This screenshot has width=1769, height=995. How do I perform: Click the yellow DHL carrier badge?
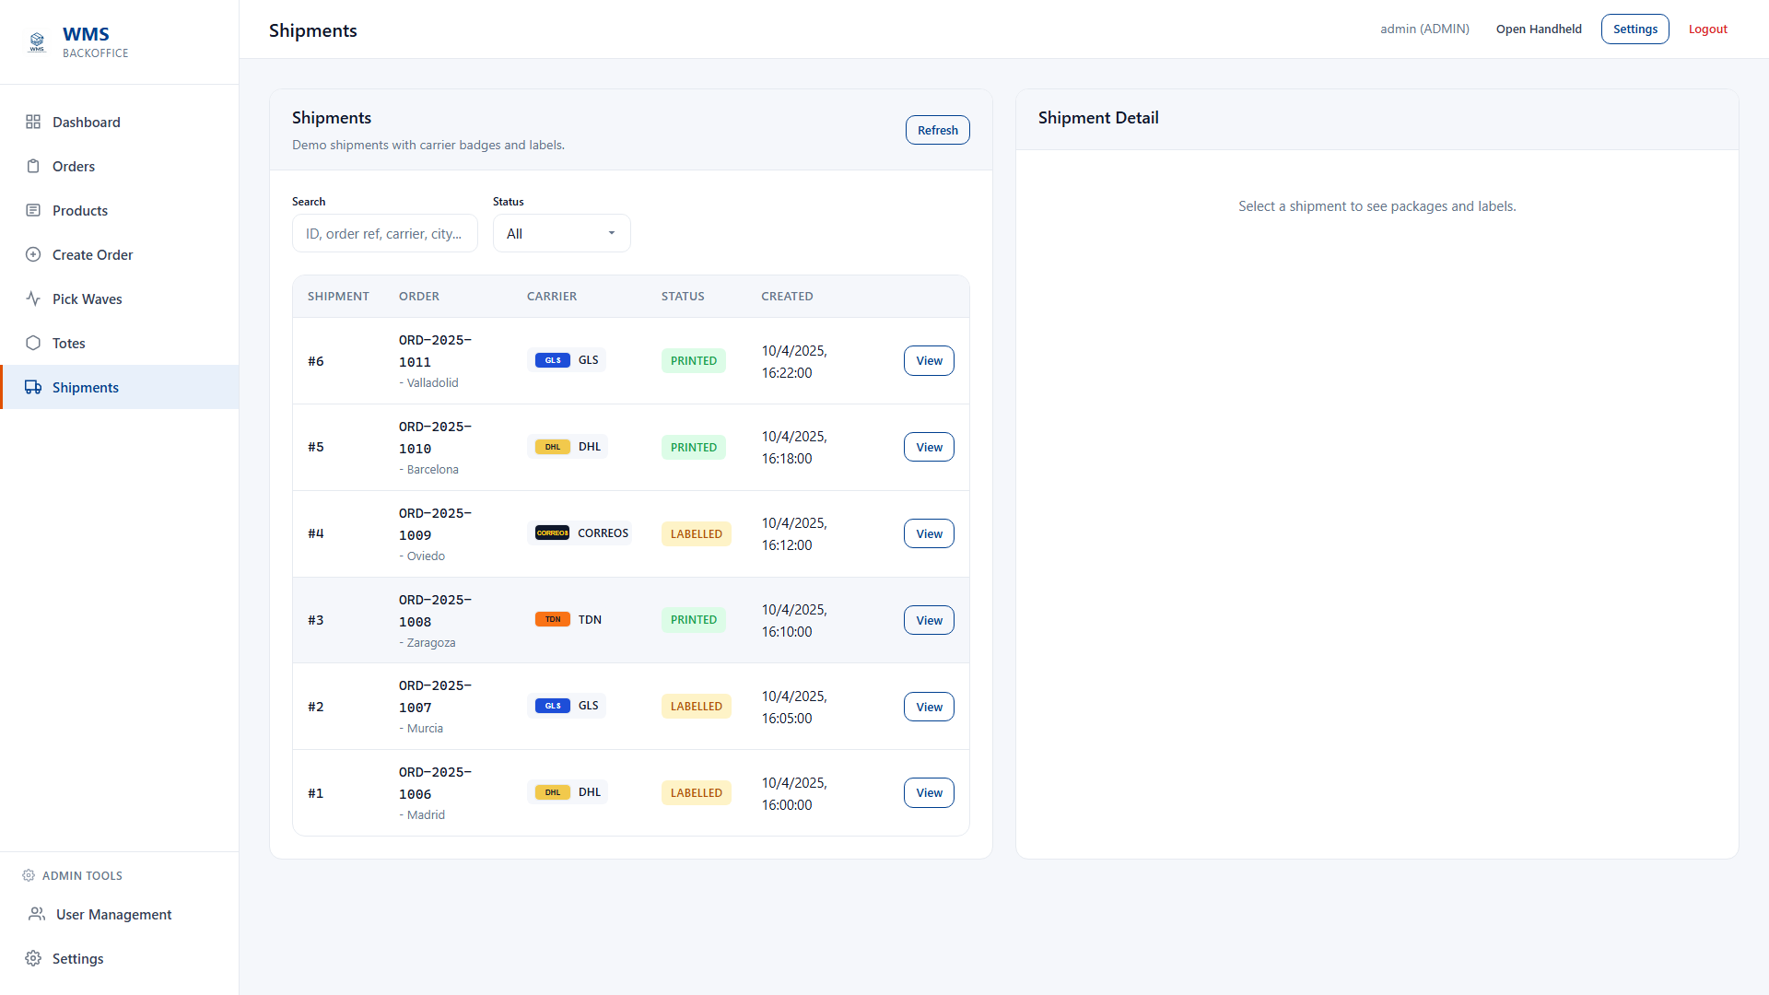pyautogui.click(x=551, y=446)
